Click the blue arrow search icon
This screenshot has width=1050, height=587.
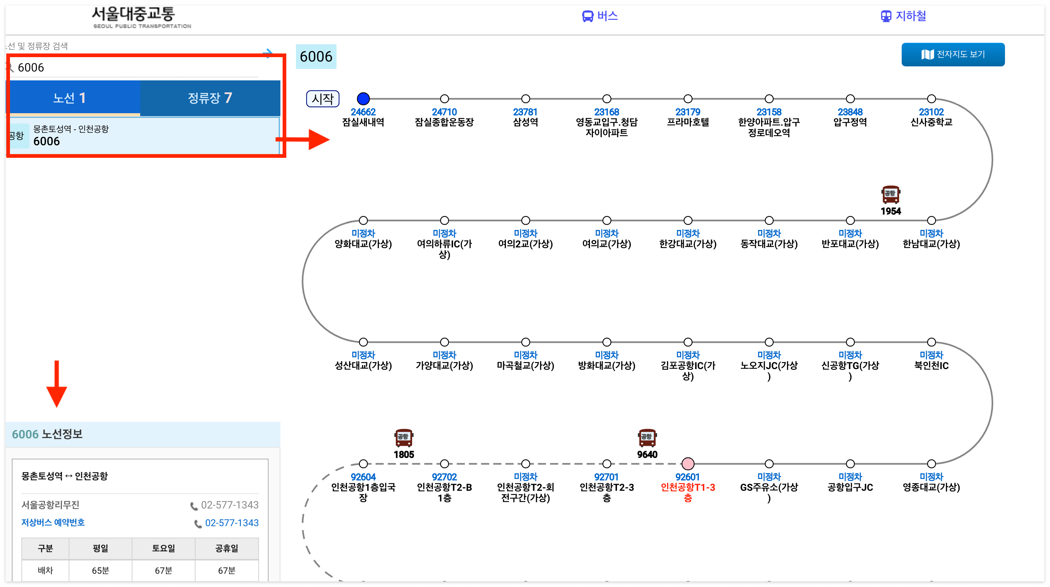pos(267,53)
